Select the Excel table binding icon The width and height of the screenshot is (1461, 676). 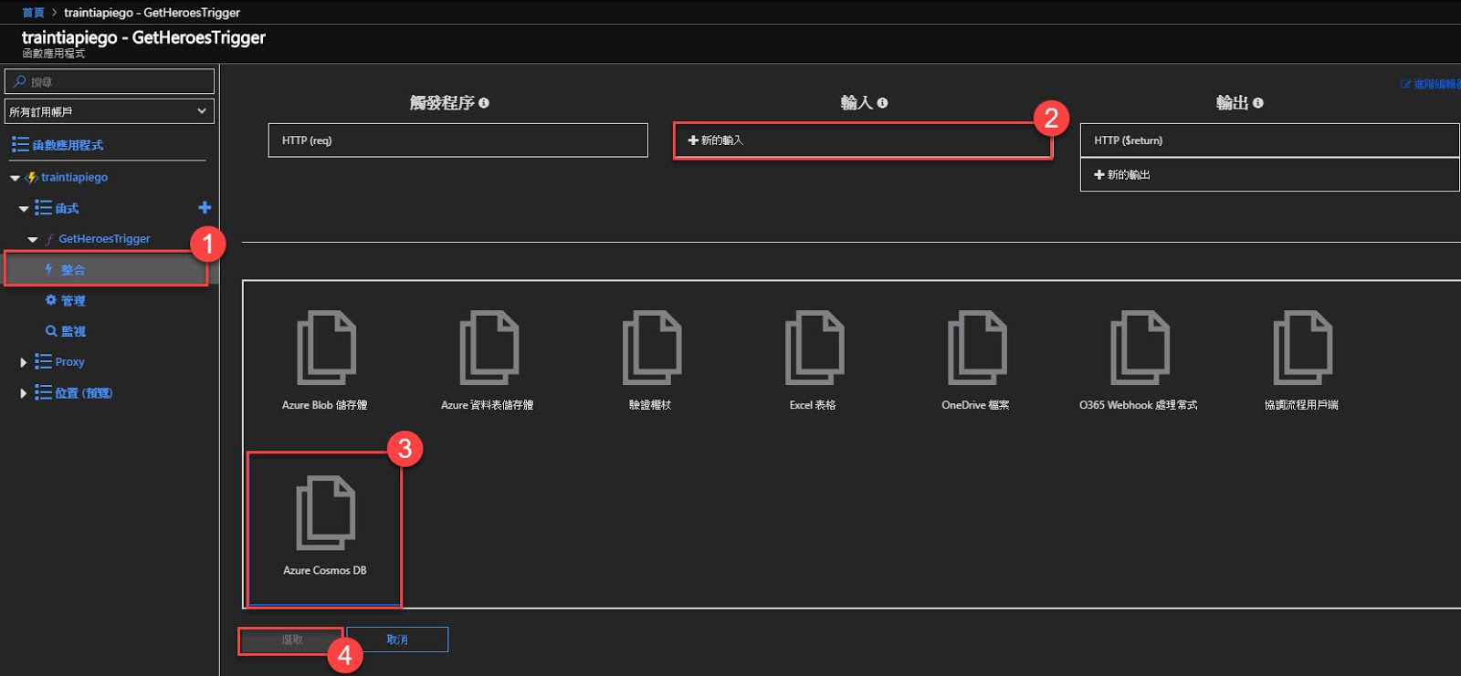pos(814,347)
